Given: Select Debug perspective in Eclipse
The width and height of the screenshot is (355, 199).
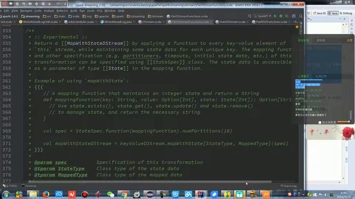Looking at the screenshot, I should click(346, 13).
